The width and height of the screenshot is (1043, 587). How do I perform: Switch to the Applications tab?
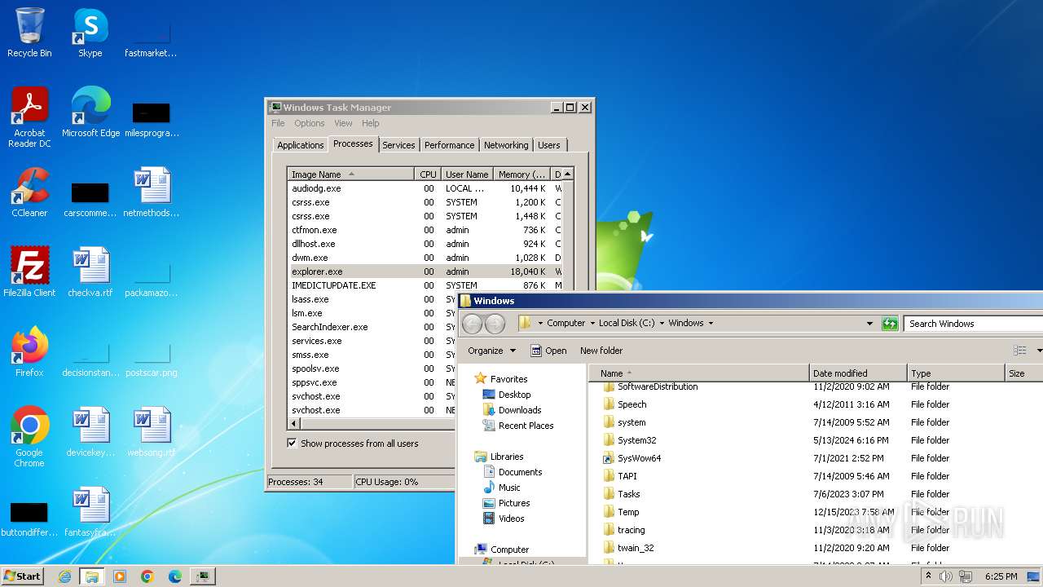point(300,145)
